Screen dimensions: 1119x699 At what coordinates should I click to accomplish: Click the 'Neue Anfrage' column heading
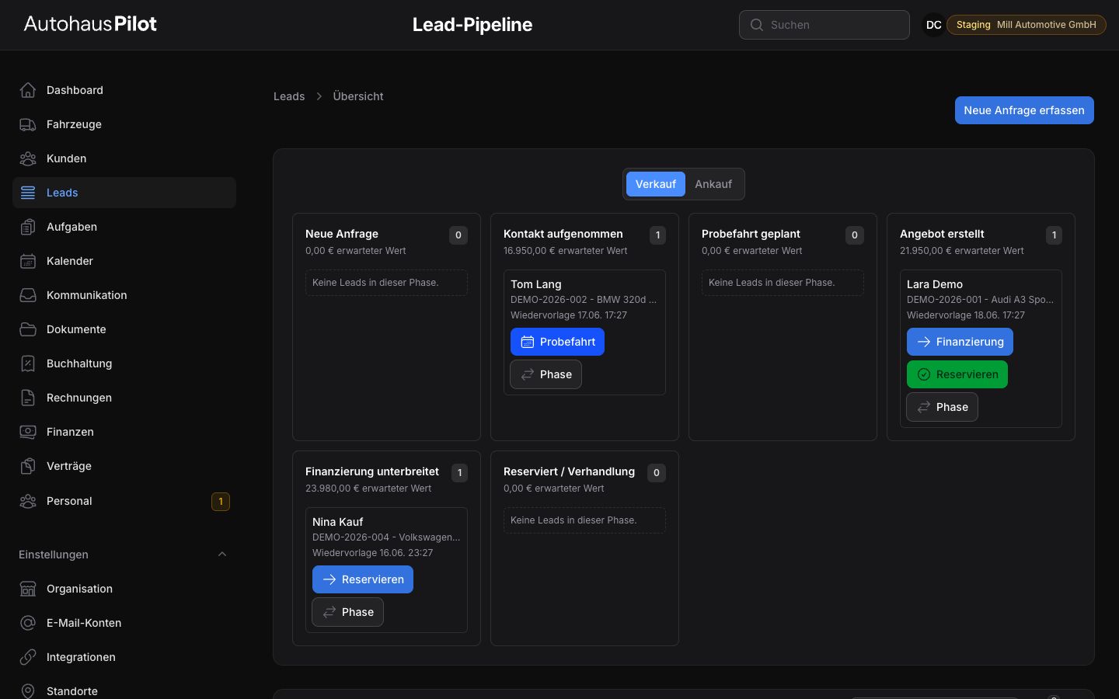coord(342,234)
